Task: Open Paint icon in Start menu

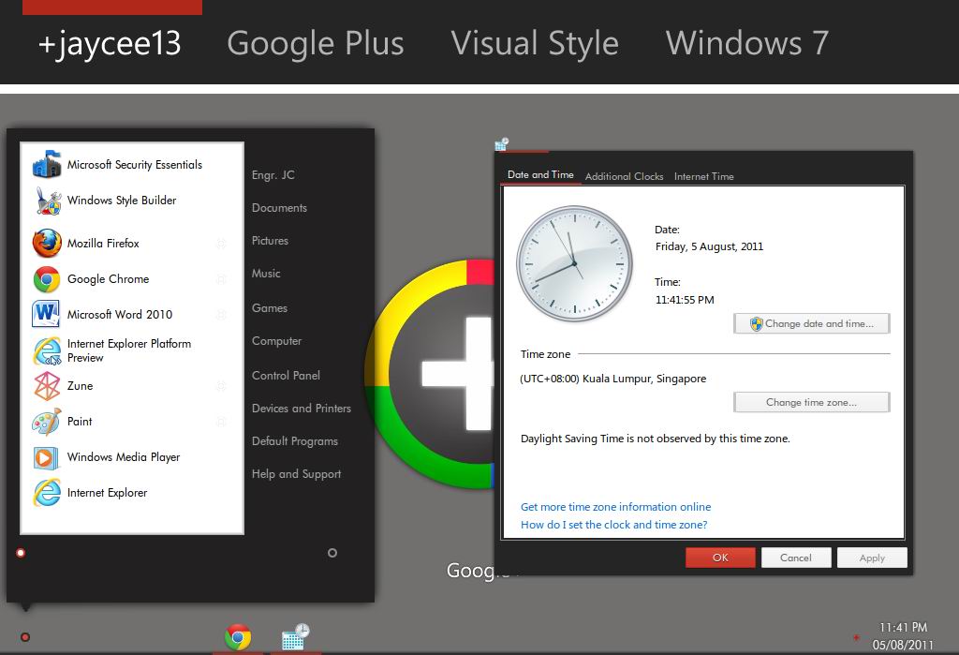Action: [47, 421]
